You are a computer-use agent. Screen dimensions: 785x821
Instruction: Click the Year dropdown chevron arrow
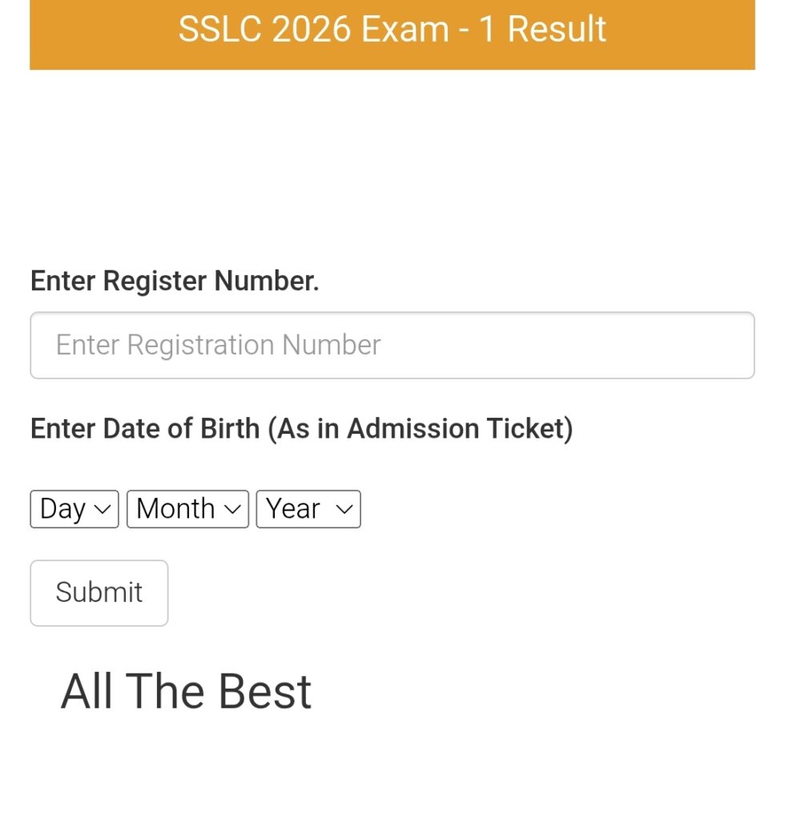pos(344,509)
